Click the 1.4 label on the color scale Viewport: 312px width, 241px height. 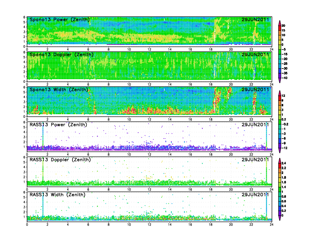click(x=284, y=187)
